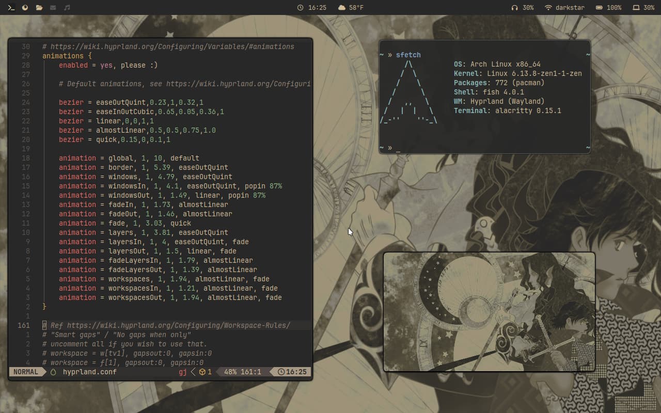This screenshot has width=661, height=413.
Task: Open the folder workspace icon
Action: (39, 8)
